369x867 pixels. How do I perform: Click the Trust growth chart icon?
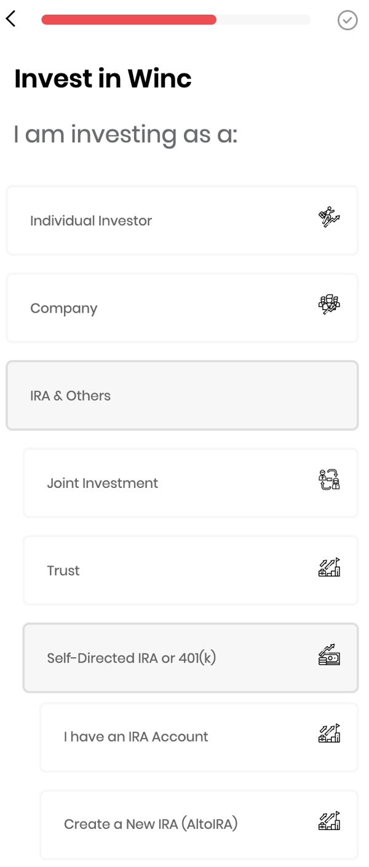tap(329, 567)
